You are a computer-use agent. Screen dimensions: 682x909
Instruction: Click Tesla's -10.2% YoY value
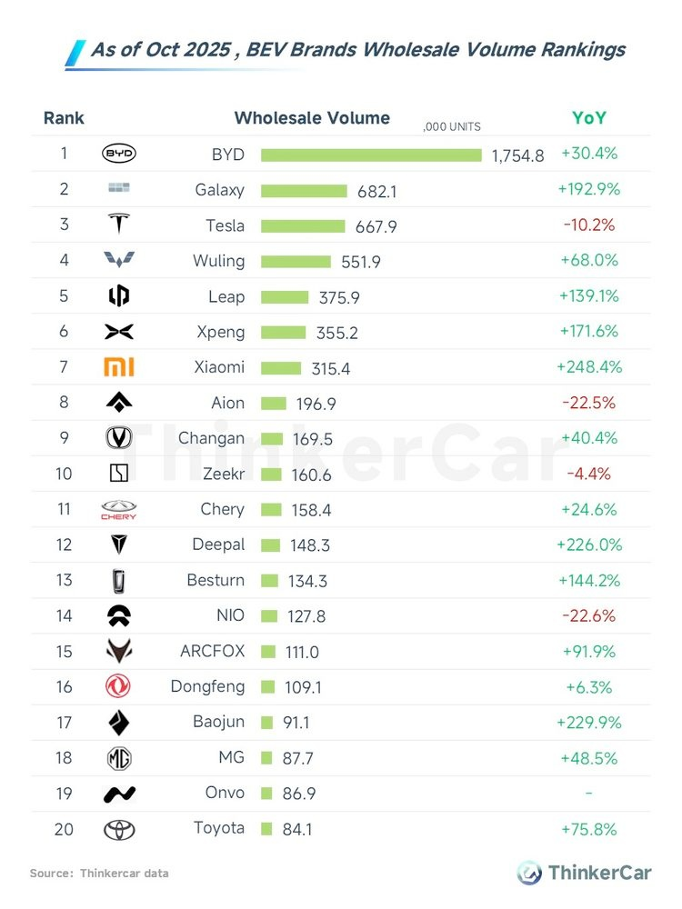588,225
